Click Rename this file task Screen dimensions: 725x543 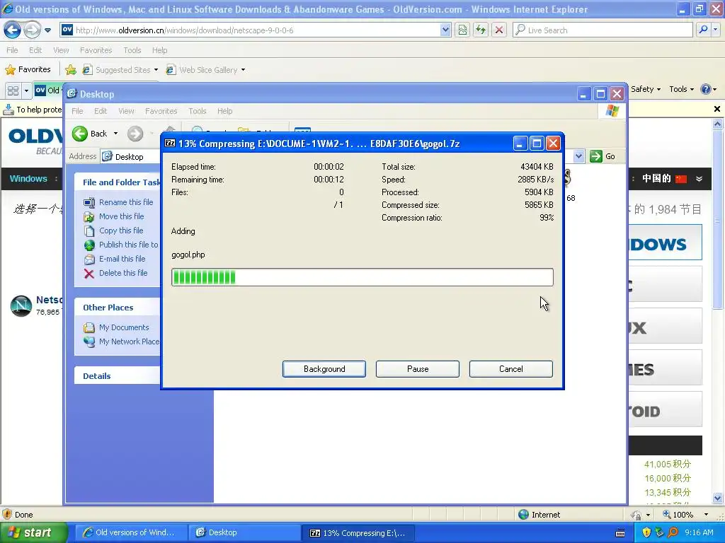118,202
